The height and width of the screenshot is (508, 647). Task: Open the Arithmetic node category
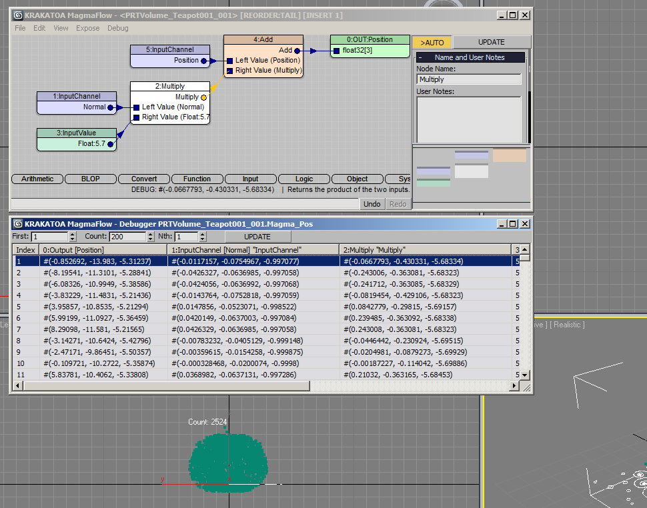pos(37,178)
